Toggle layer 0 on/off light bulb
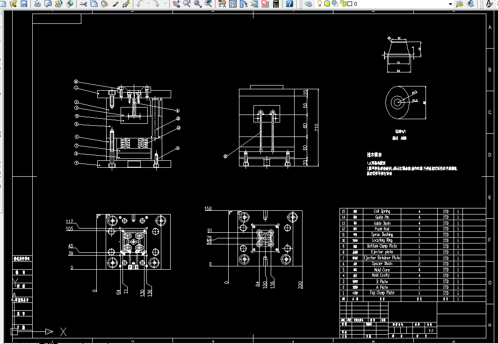Viewport: 498px width, 344px height. pos(319,3)
